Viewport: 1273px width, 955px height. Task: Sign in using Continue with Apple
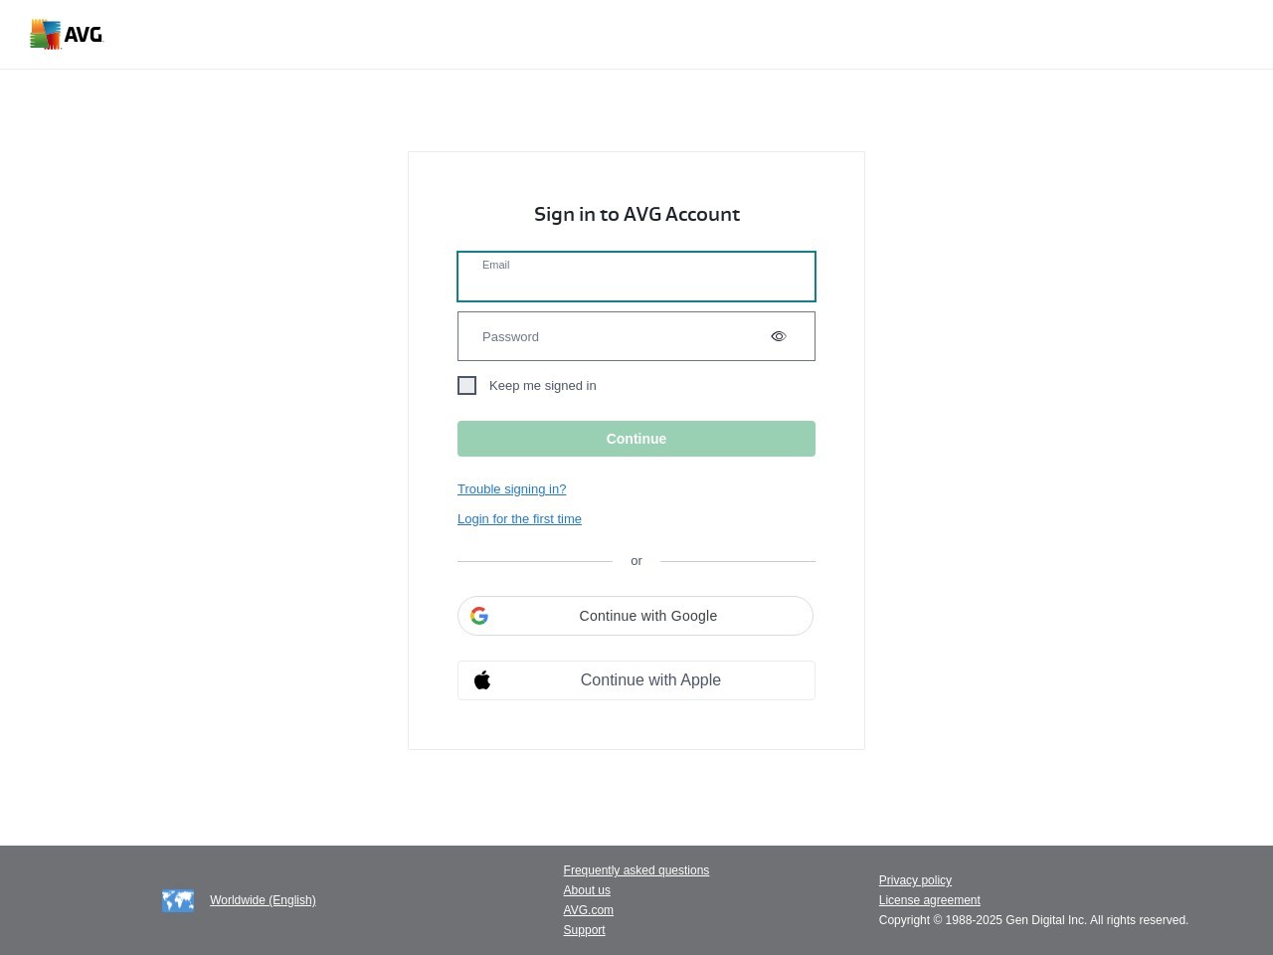click(x=636, y=680)
